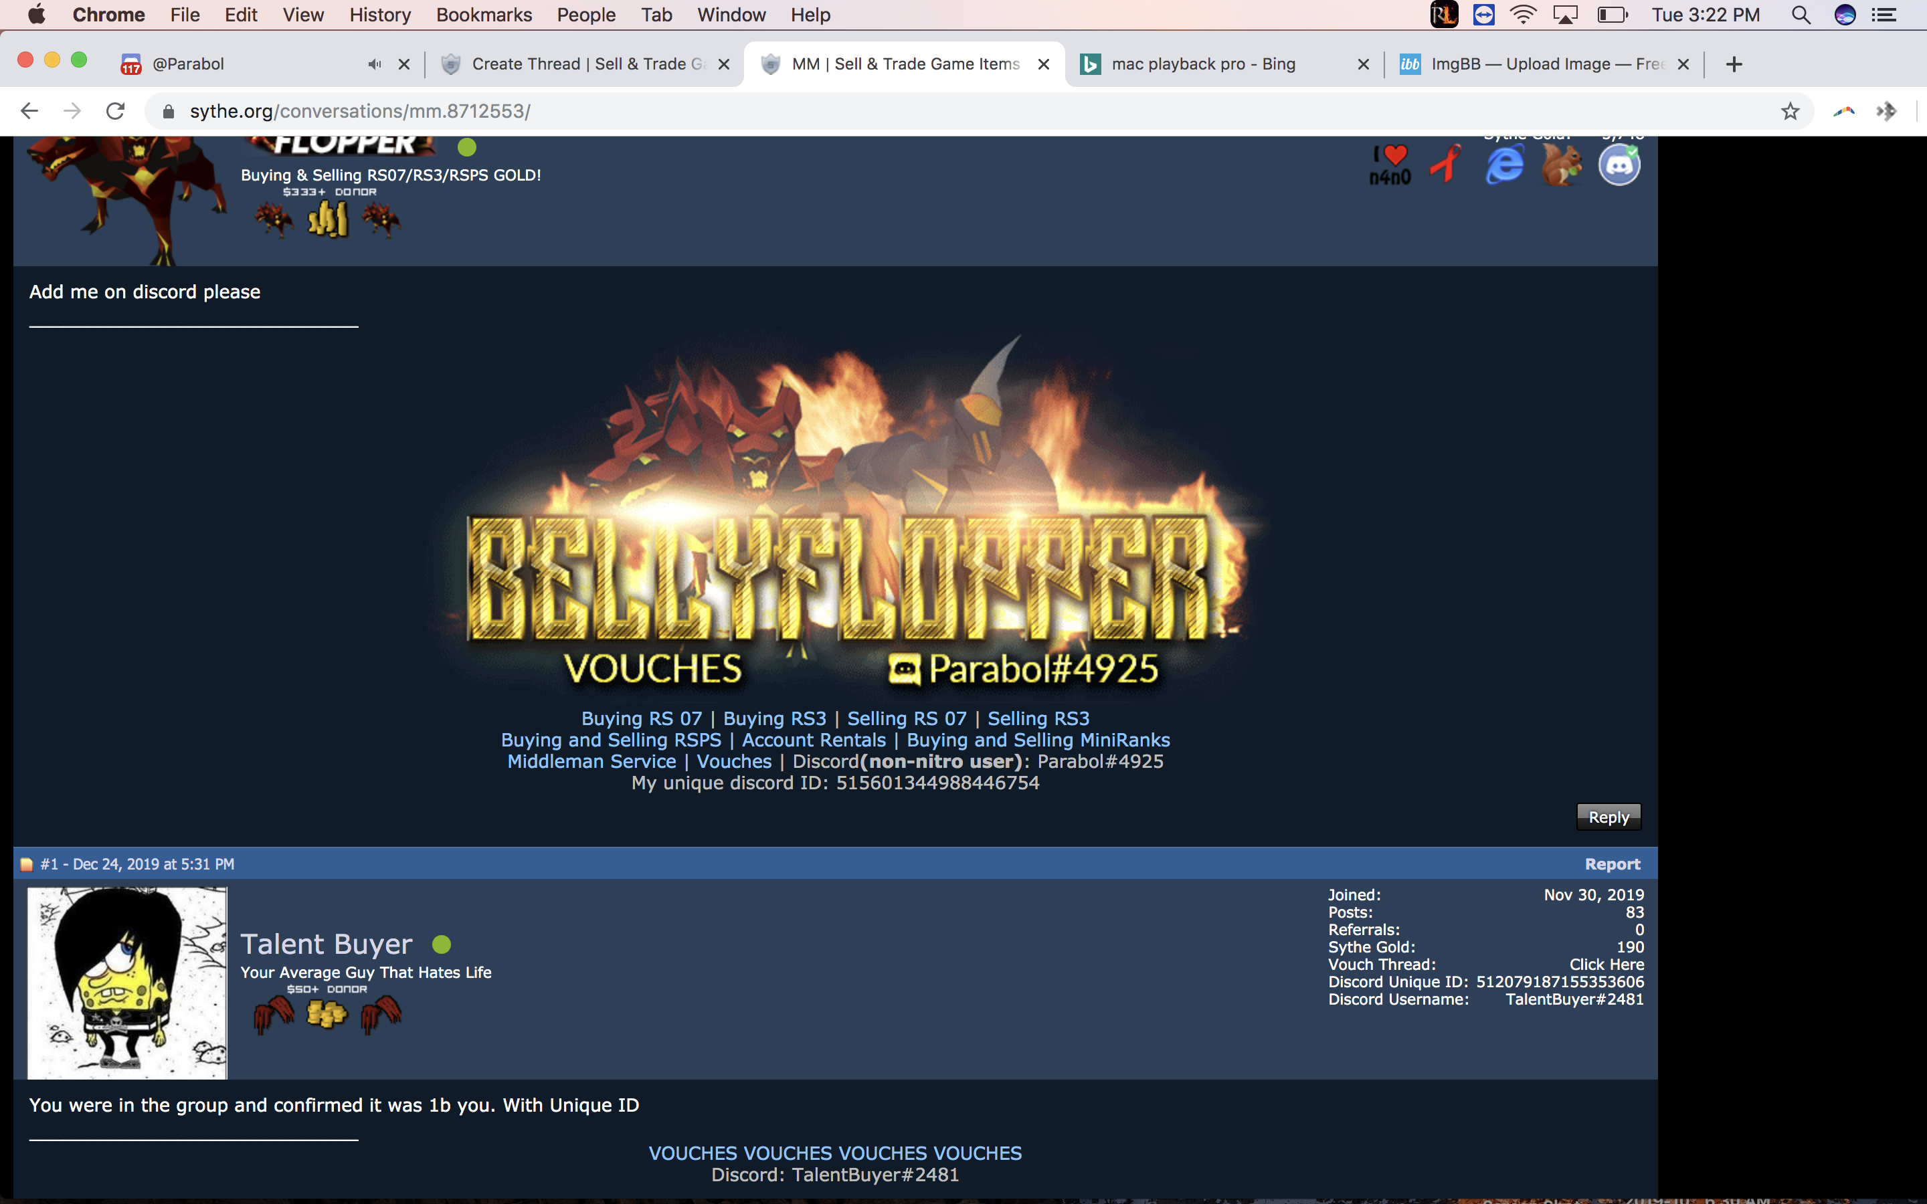The image size is (1927, 1204).
Task: Open the Buying RS3 link
Action: [775, 718]
